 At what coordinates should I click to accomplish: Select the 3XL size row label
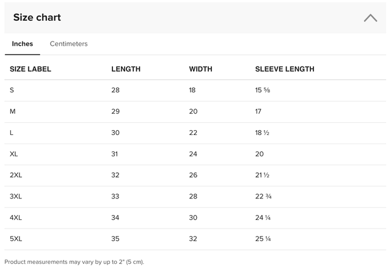tap(16, 197)
